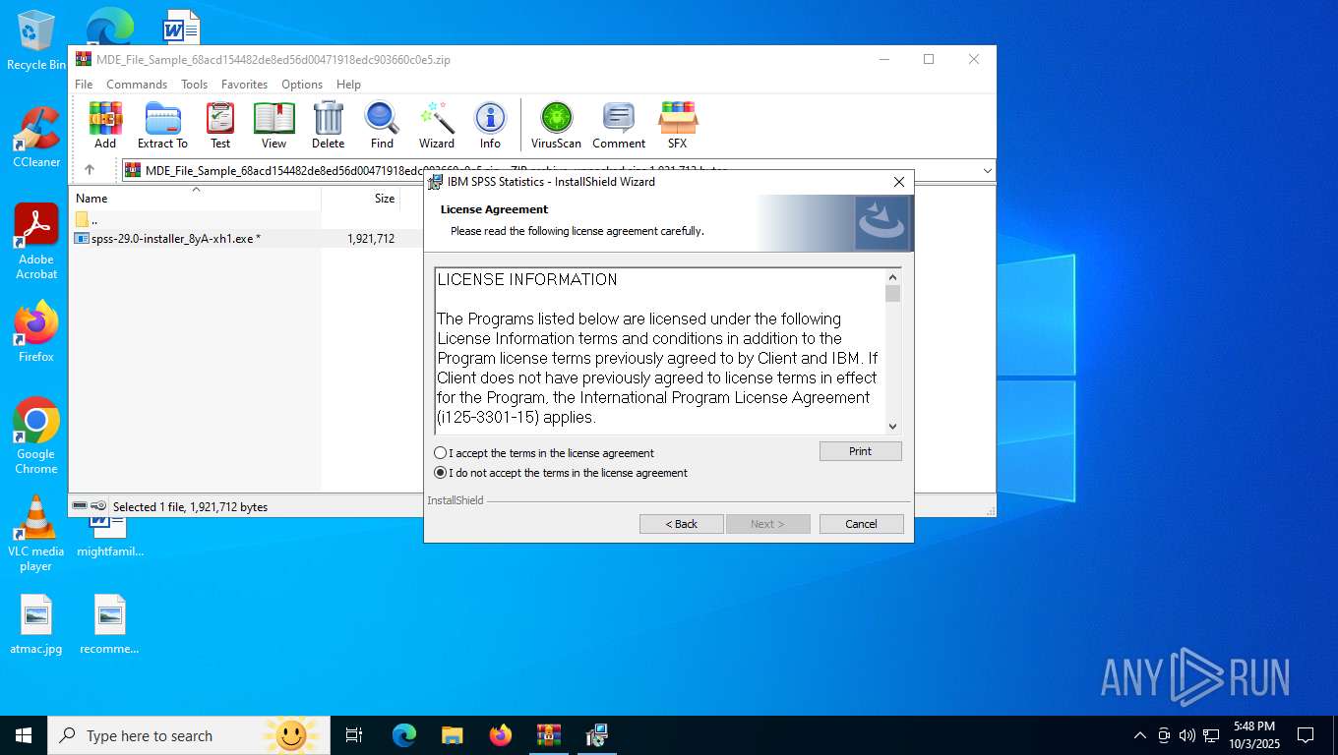1338x755 pixels.
Task: Open Microsoft Edge from taskbar
Action: tap(404, 735)
